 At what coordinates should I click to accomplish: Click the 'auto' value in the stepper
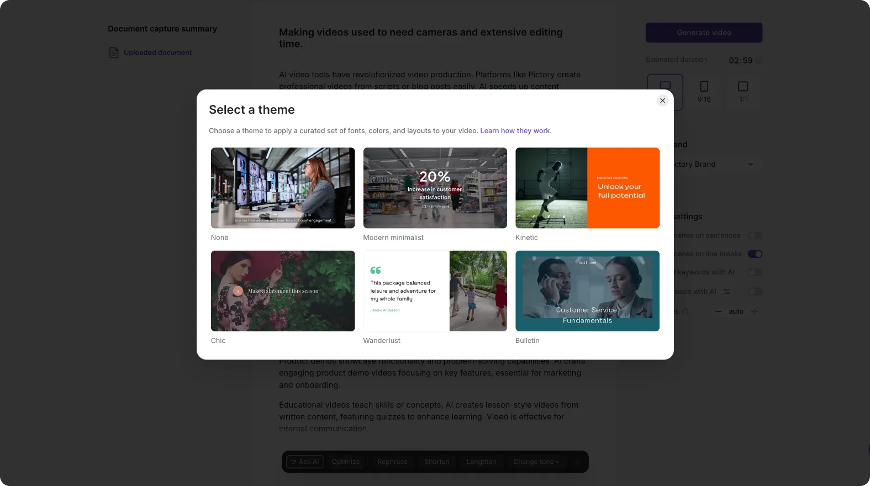(x=736, y=311)
